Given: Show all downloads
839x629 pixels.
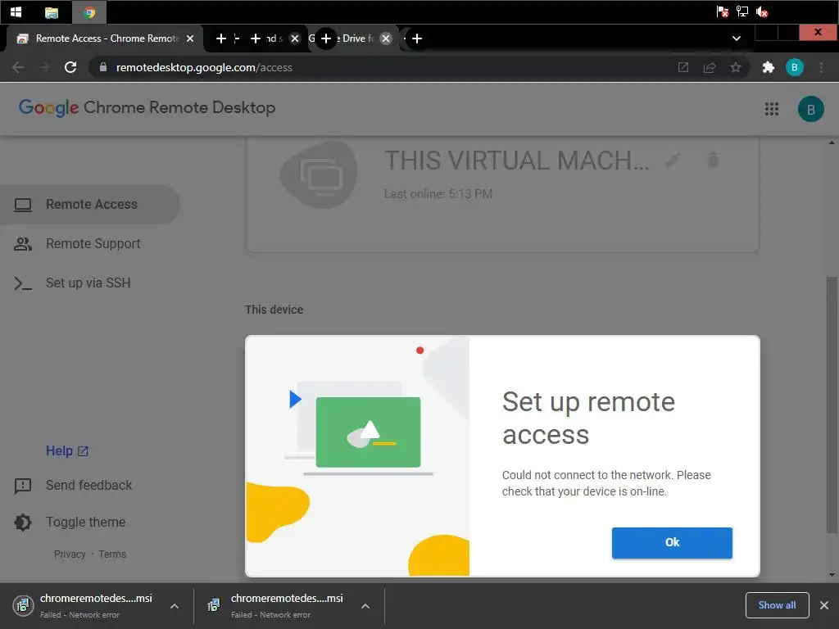Looking at the screenshot, I should click(777, 605).
